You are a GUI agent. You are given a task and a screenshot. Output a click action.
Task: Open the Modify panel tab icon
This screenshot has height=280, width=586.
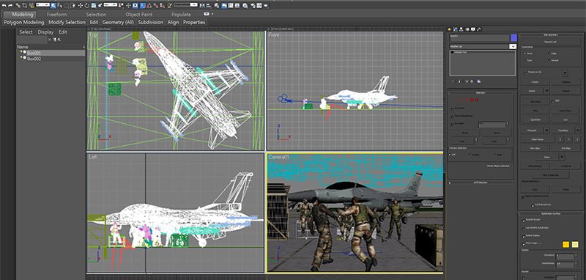coord(455,29)
